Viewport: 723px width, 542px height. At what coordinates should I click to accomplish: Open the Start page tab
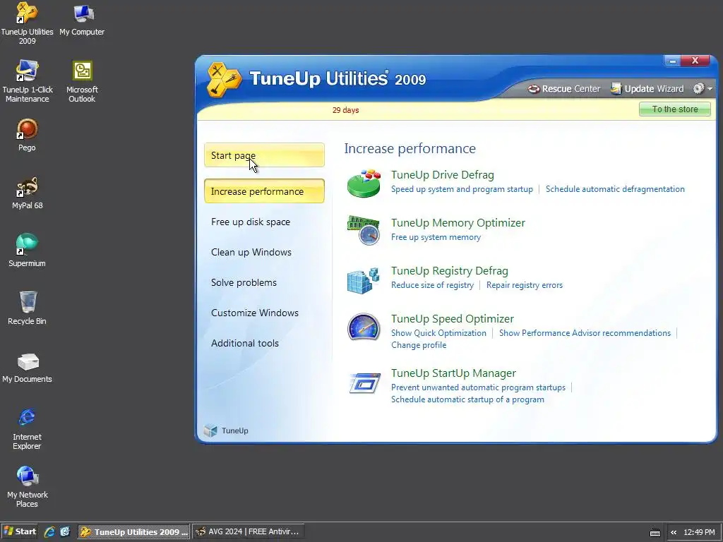click(264, 155)
